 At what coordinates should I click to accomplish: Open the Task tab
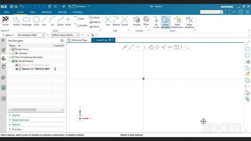[x=6, y=12]
